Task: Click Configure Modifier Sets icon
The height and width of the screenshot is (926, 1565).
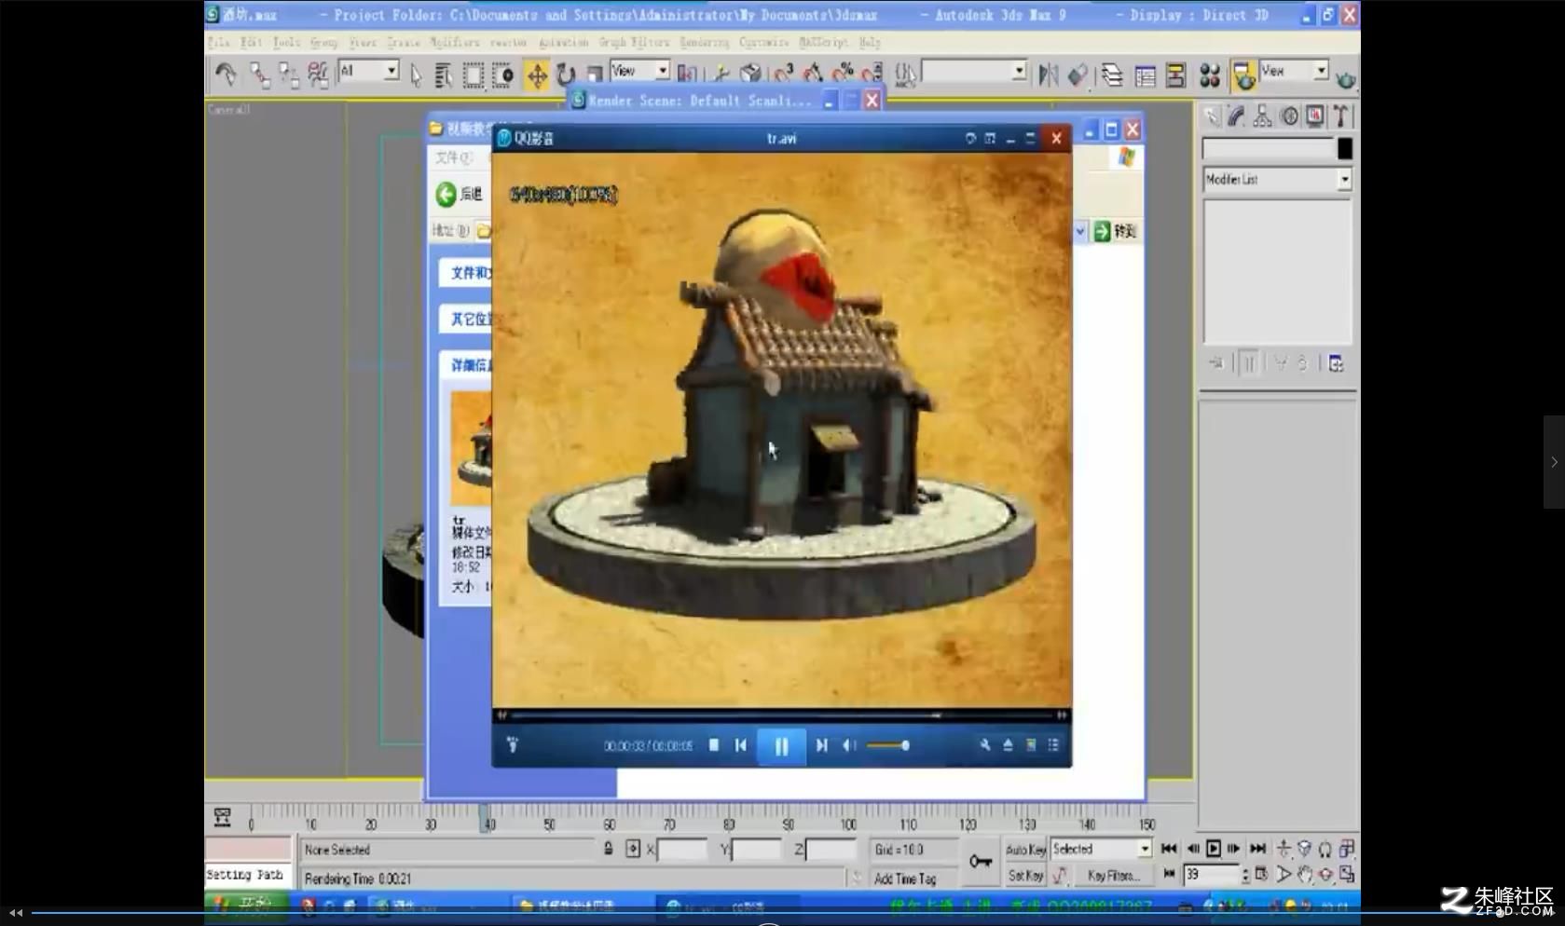Action: pos(1336,363)
